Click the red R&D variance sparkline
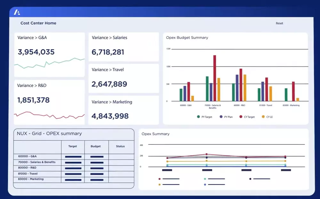Viewport: 320px width, 199px height. [x=49, y=115]
